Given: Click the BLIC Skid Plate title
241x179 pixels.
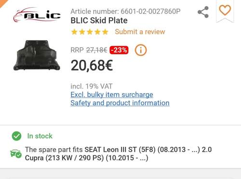Looking at the screenshot, I should (x=99, y=21).
